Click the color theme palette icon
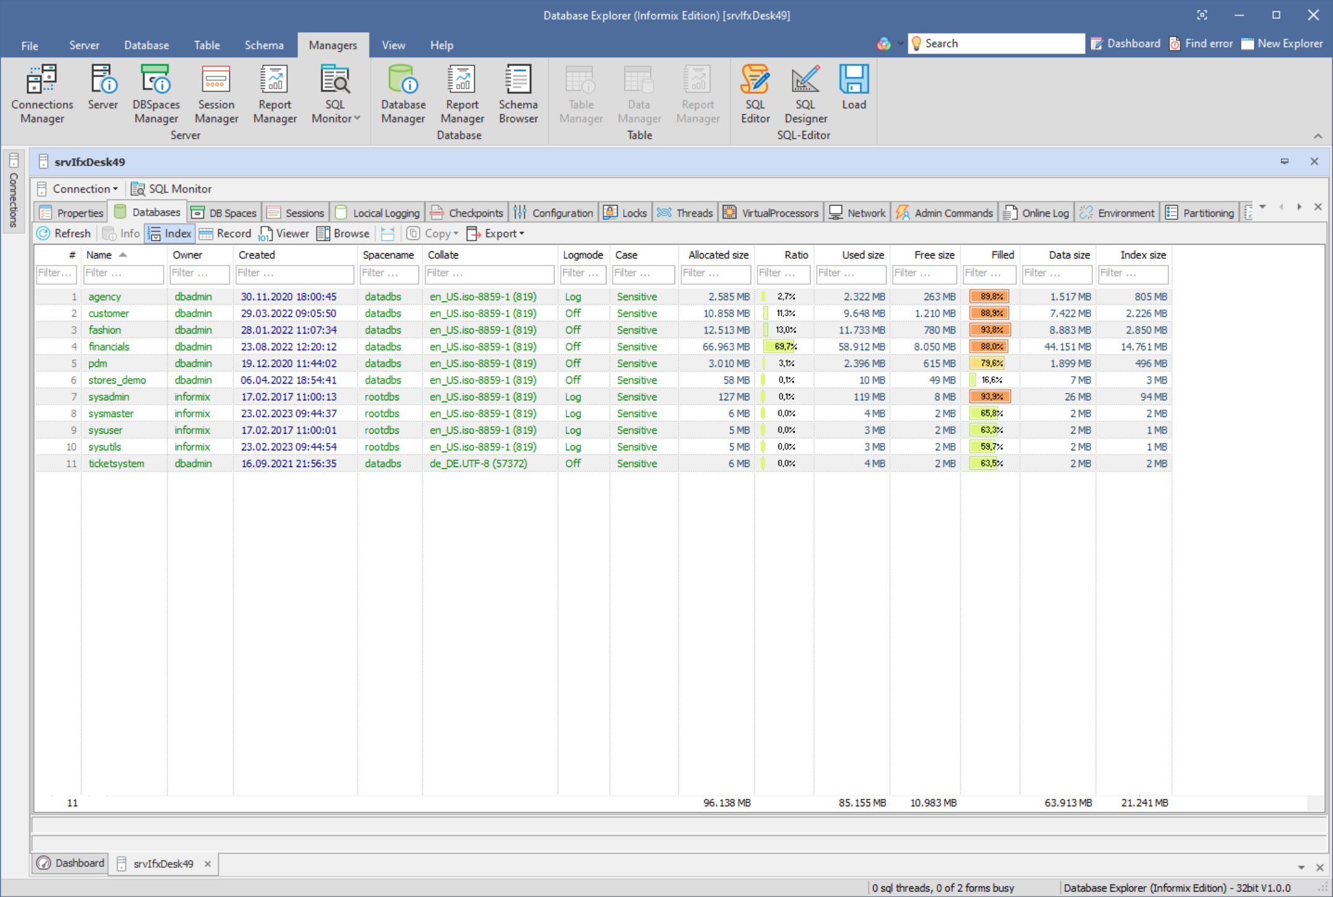The image size is (1333, 897). [884, 43]
